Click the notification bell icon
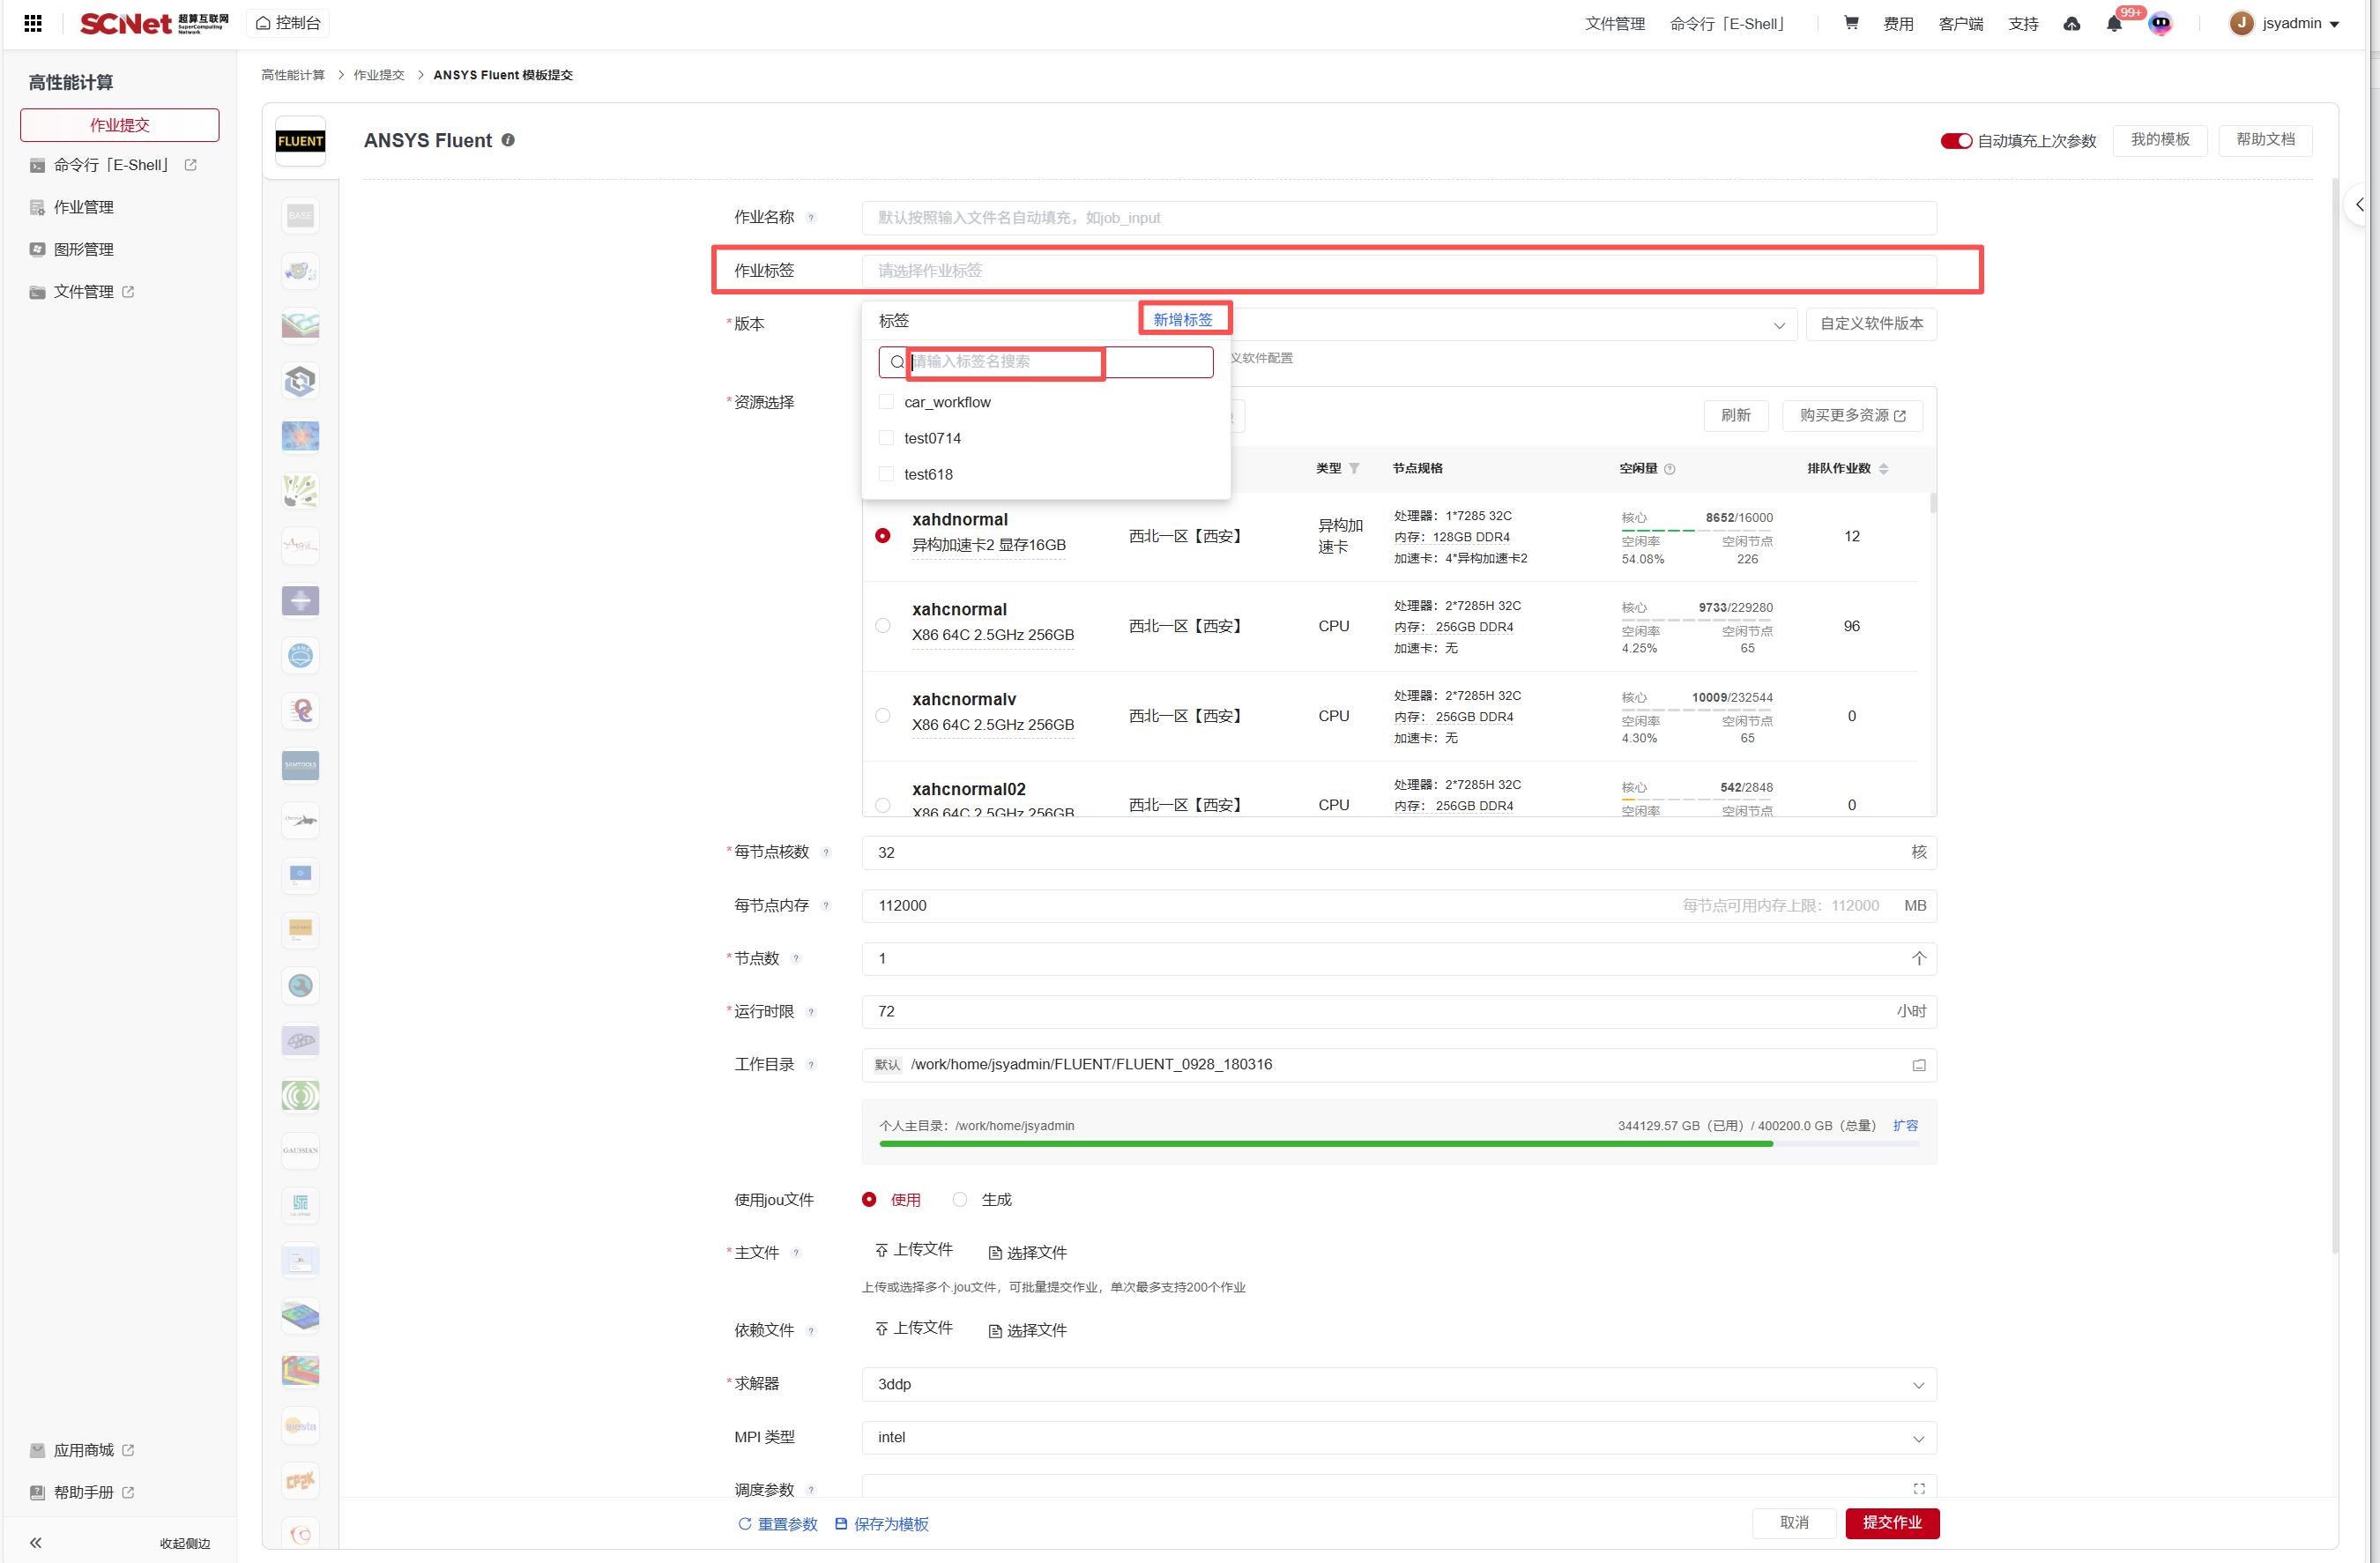2380x1563 pixels. tap(2113, 25)
